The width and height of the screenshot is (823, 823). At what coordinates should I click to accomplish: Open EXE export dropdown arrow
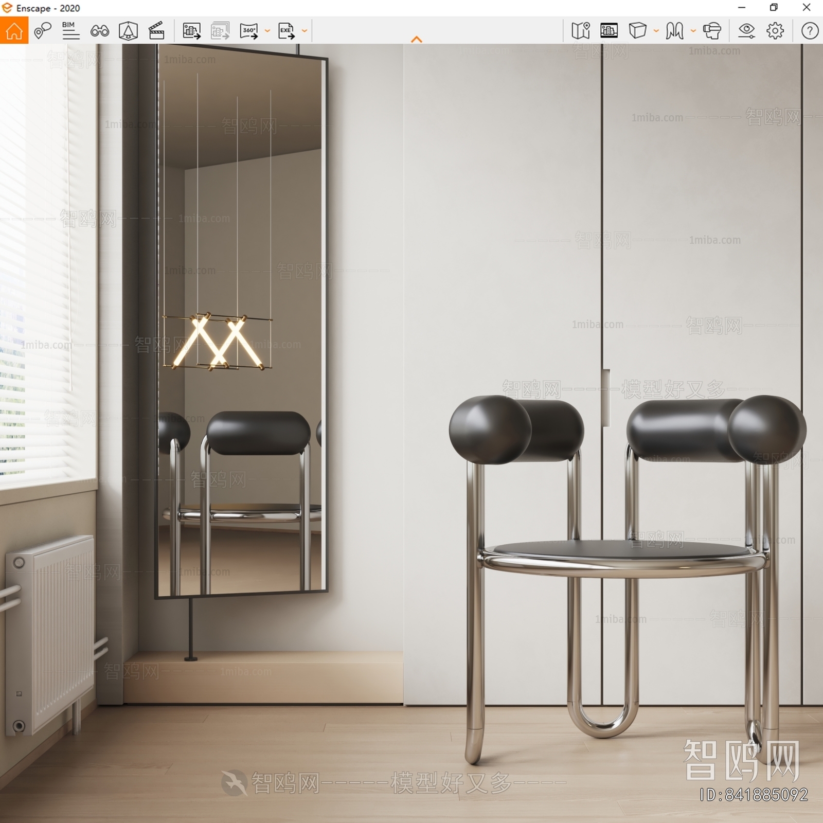coord(305,31)
